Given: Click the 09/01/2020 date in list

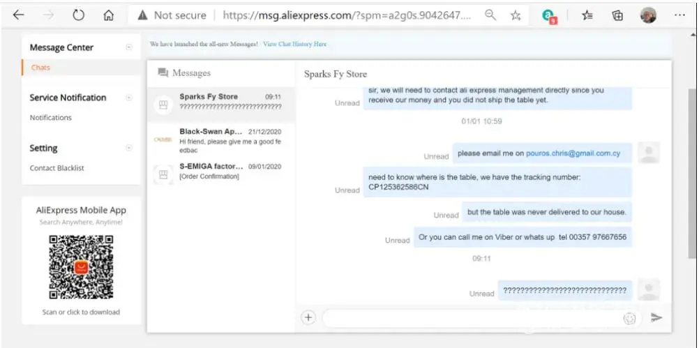Looking at the screenshot, I should coord(264,167).
